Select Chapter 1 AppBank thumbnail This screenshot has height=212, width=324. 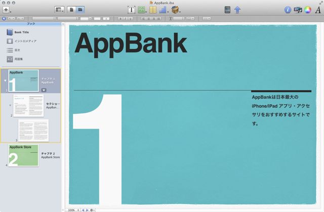[x=23, y=81]
